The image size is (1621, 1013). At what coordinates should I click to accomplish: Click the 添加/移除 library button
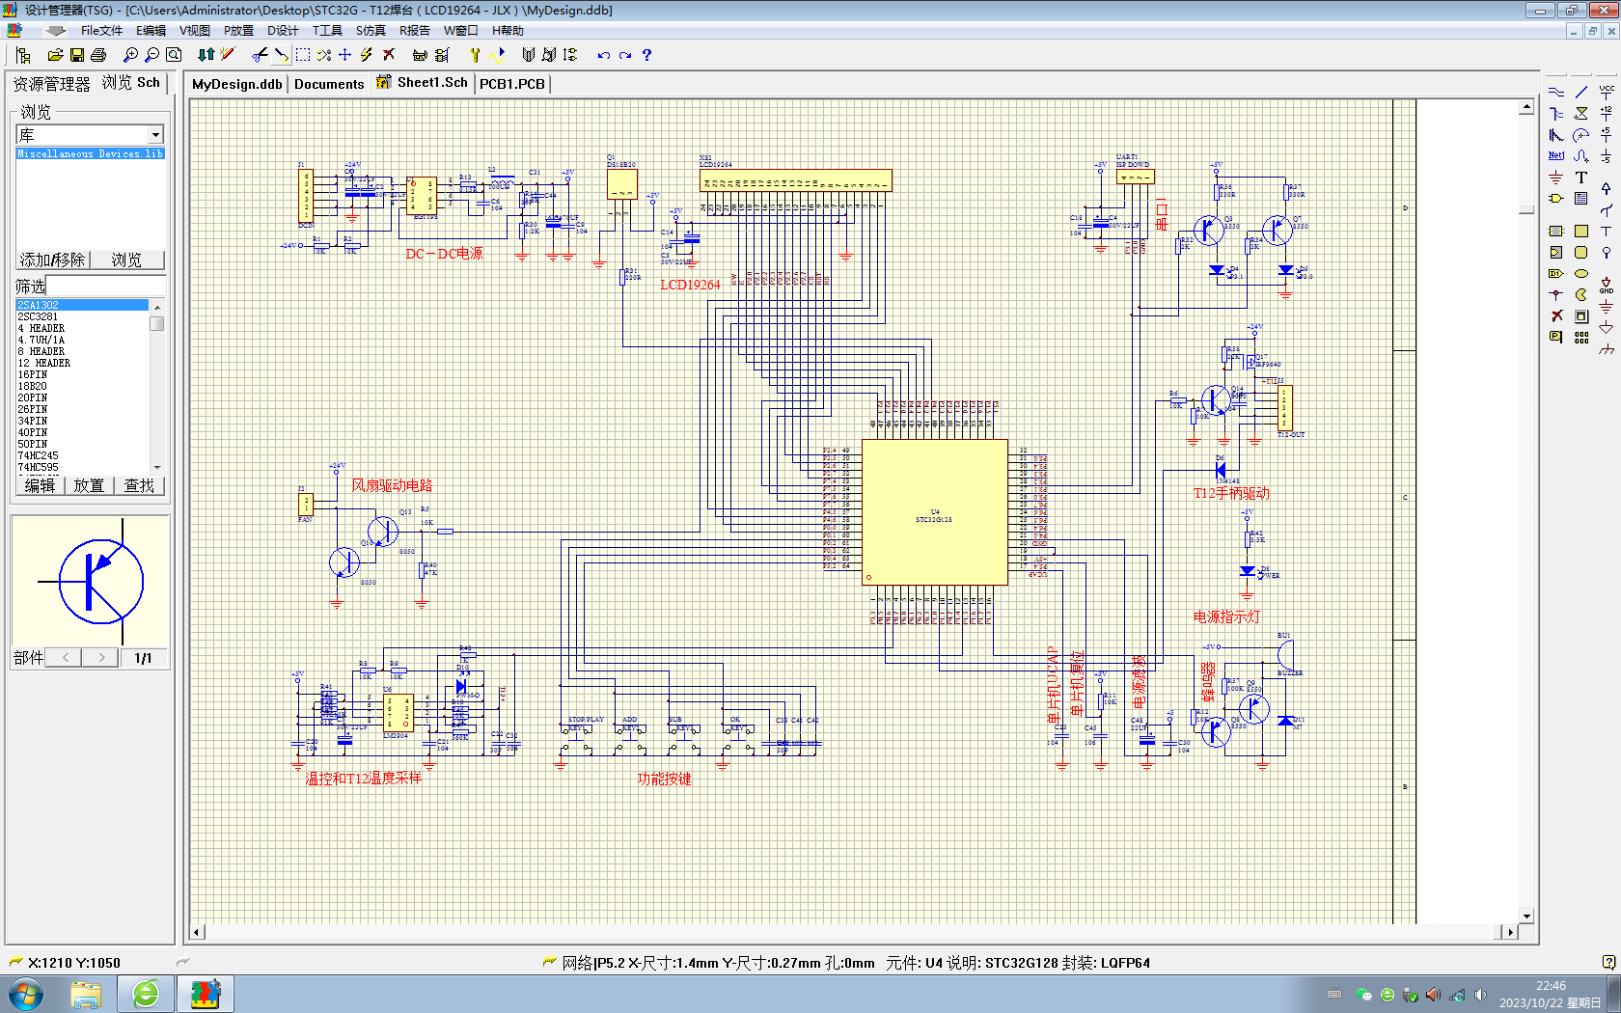point(53,260)
